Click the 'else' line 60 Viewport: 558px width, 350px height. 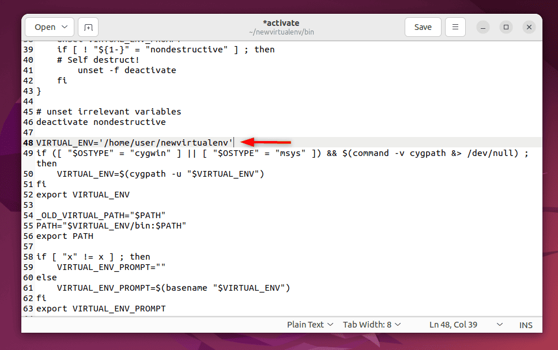47,277
